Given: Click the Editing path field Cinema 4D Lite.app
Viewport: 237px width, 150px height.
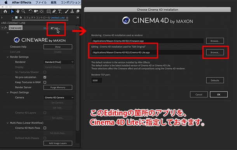Looking at the screenshot, I should coord(147,52).
